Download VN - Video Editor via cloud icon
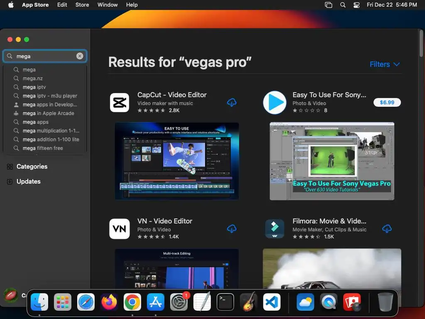The width and height of the screenshot is (425, 319). click(232, 229)
